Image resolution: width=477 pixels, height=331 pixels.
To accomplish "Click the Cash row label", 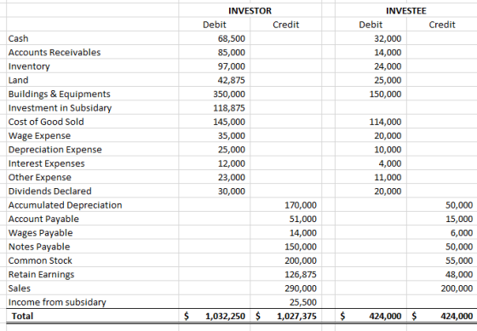I will (x=18, y=38).
